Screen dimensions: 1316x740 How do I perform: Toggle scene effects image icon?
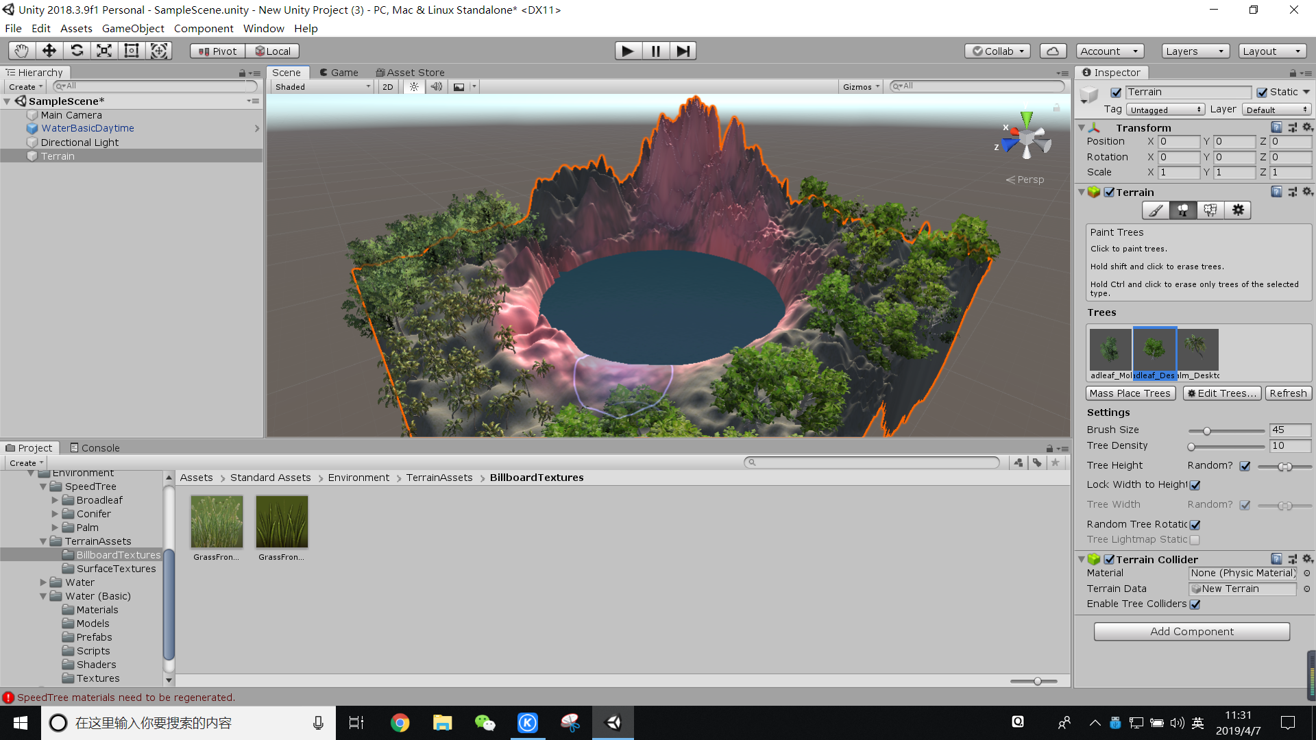pos(459,87)
